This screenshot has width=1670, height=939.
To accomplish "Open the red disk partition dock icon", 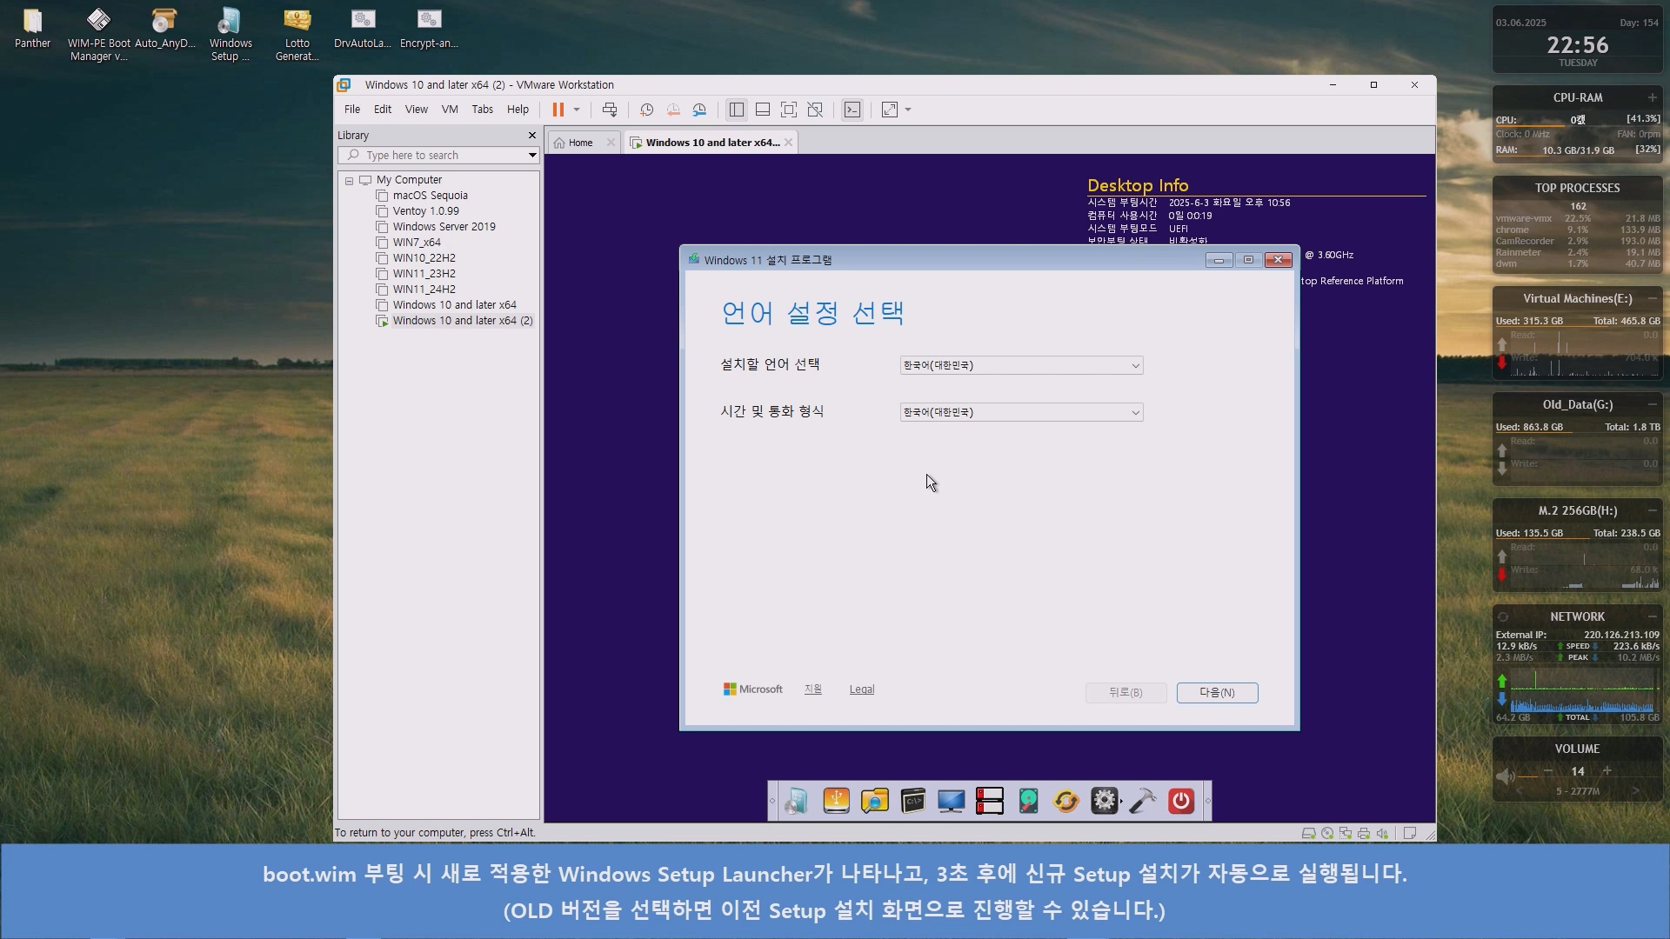I will (x=989, y=801).
